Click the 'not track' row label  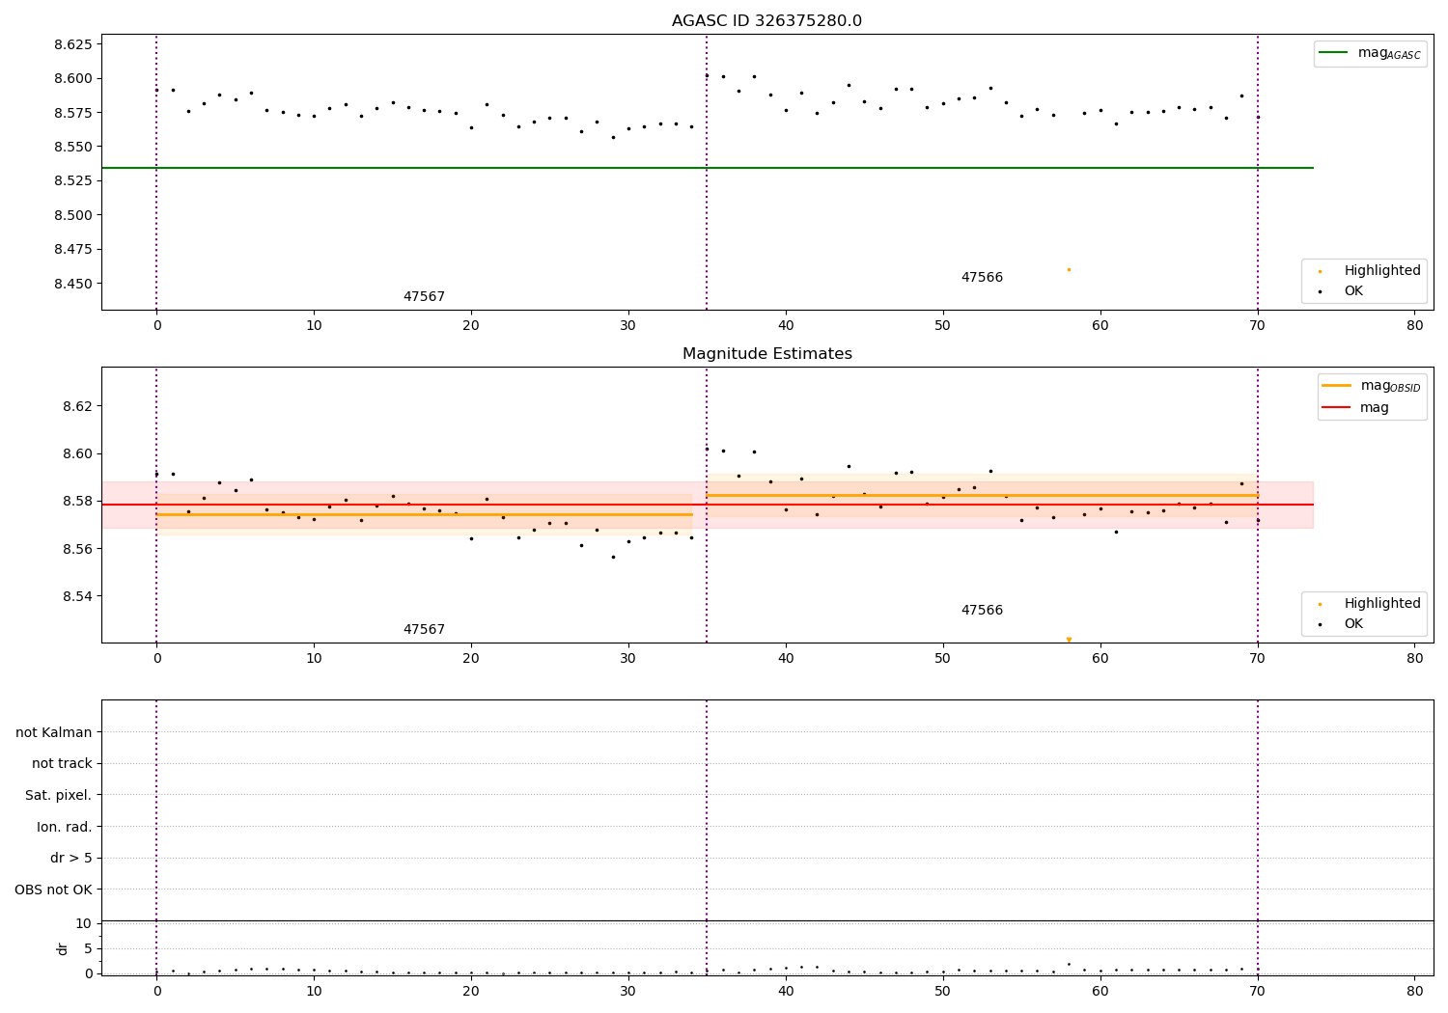pyautogui.click(x=62, y=763)
